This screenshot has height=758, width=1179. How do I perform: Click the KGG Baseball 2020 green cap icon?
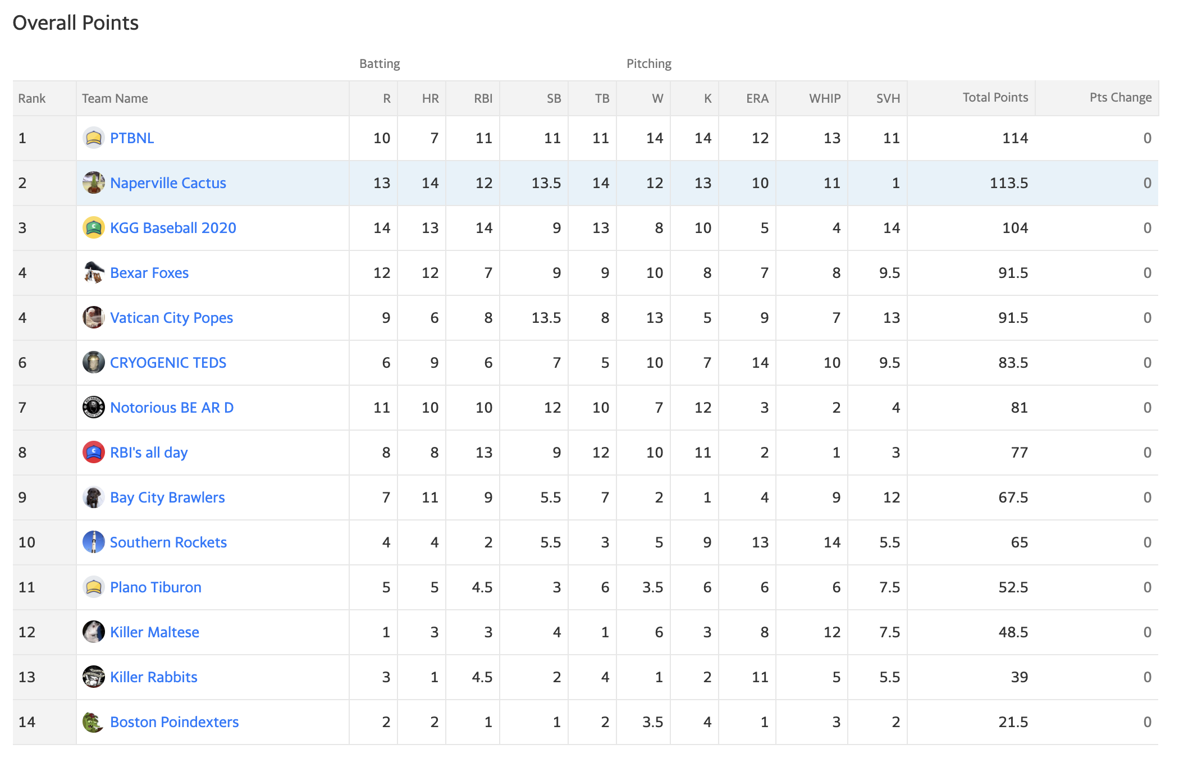94,227
